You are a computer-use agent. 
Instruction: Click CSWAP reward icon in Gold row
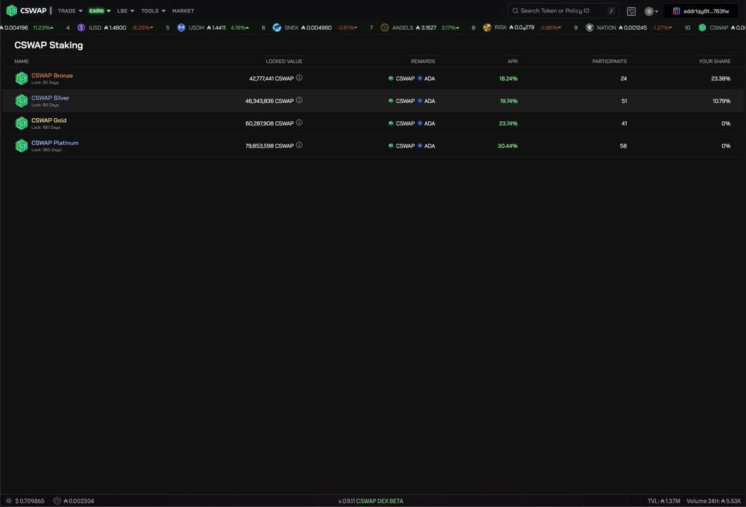click(391, 123)
